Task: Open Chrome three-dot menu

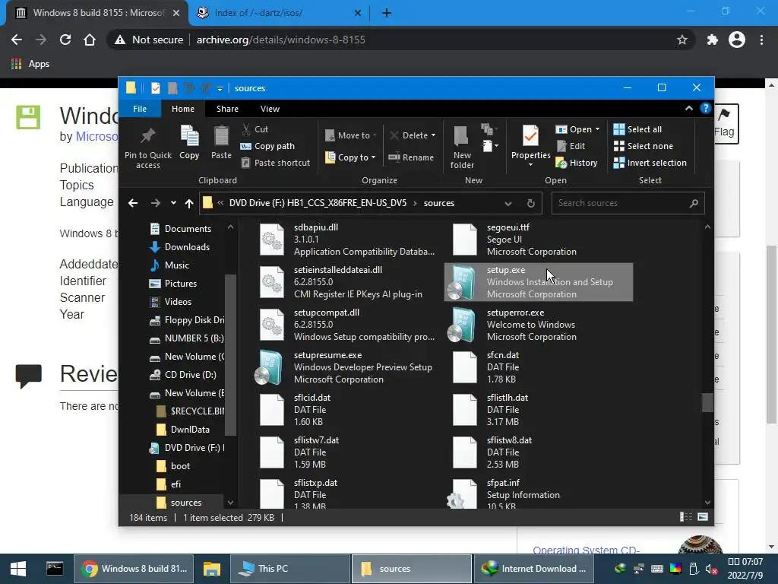Action: pos(761,40)
